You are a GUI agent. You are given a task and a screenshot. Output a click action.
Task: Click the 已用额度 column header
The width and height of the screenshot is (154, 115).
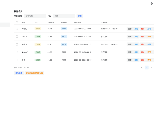[x=51, y=22]
